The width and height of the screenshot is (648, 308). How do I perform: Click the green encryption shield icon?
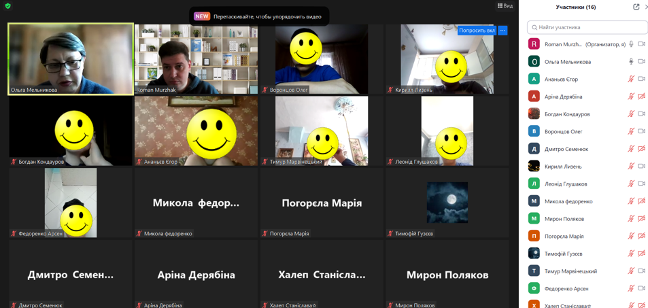(x=8, y=6)
